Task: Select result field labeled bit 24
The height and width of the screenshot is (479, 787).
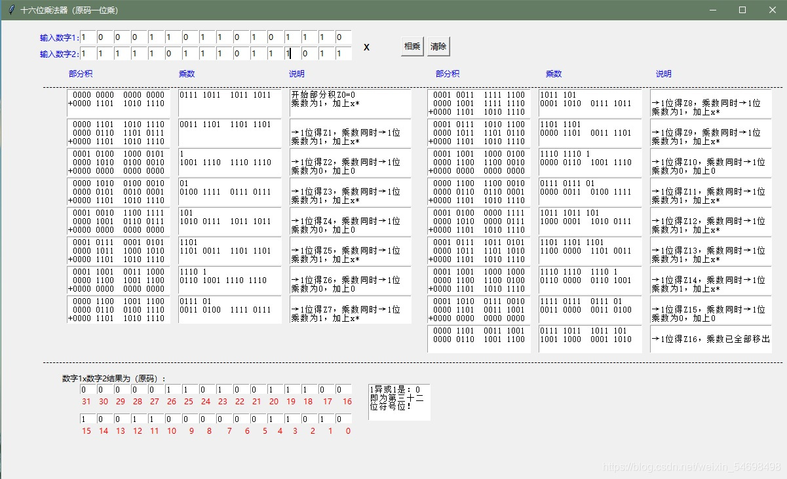Action: click(x=207, y=389)
